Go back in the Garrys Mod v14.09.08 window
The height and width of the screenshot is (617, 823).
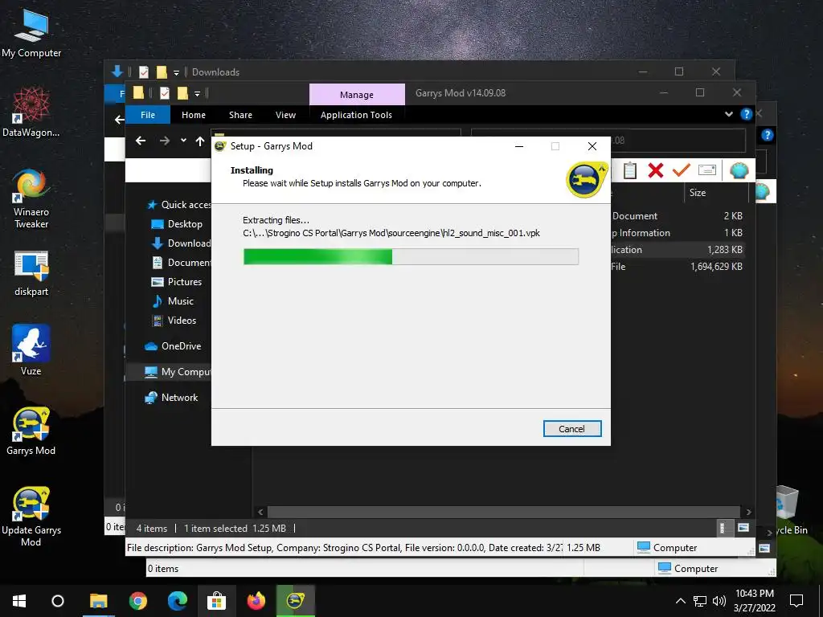coord(141,141)
